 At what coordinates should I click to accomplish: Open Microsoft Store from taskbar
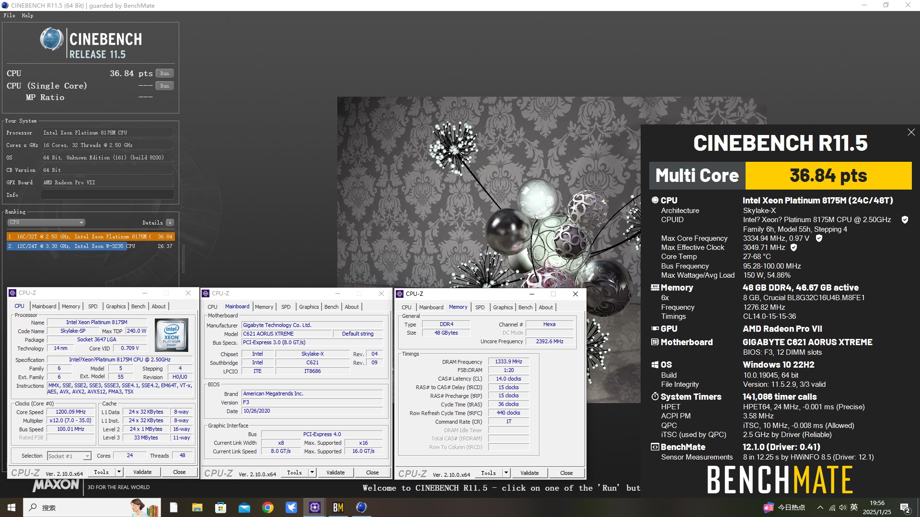click(220, 507)
